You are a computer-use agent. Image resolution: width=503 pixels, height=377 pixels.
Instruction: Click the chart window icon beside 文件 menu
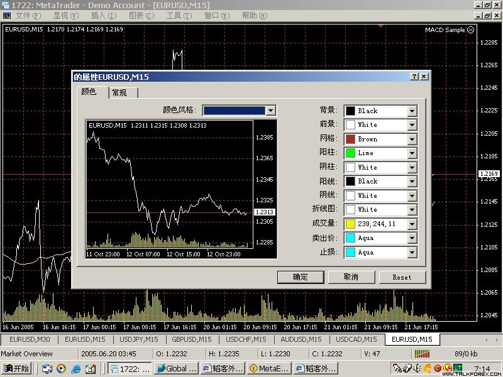pos(6,15)
